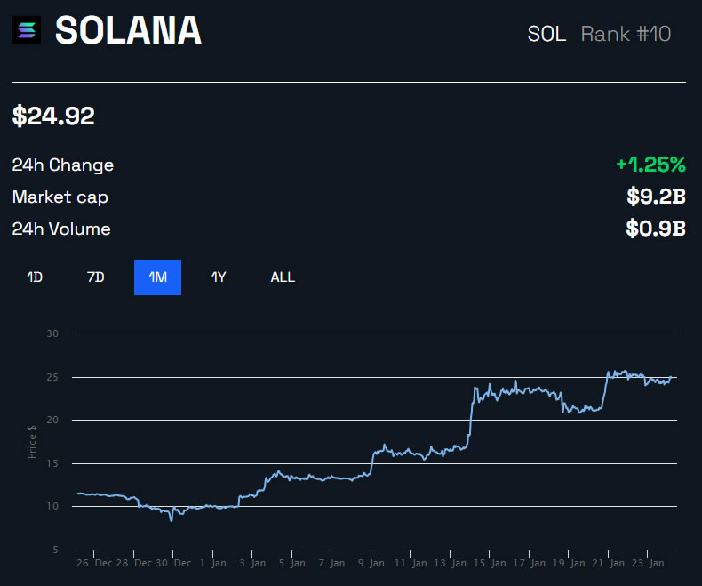Click the "Price $" axis title

[32, 442]
